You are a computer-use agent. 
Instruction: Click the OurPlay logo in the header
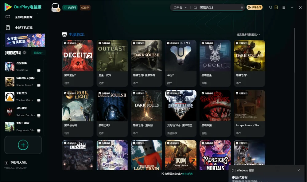tap(23, 7)
